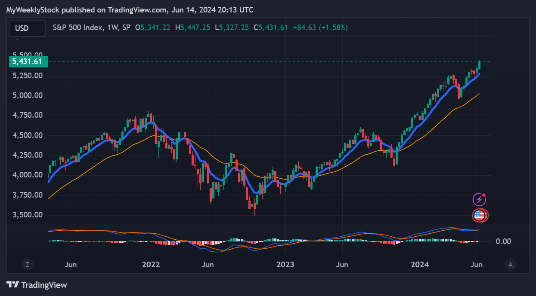Click the +84.63 (+1.58%) change value
This screenshot has width=536, height=296.
320,27
